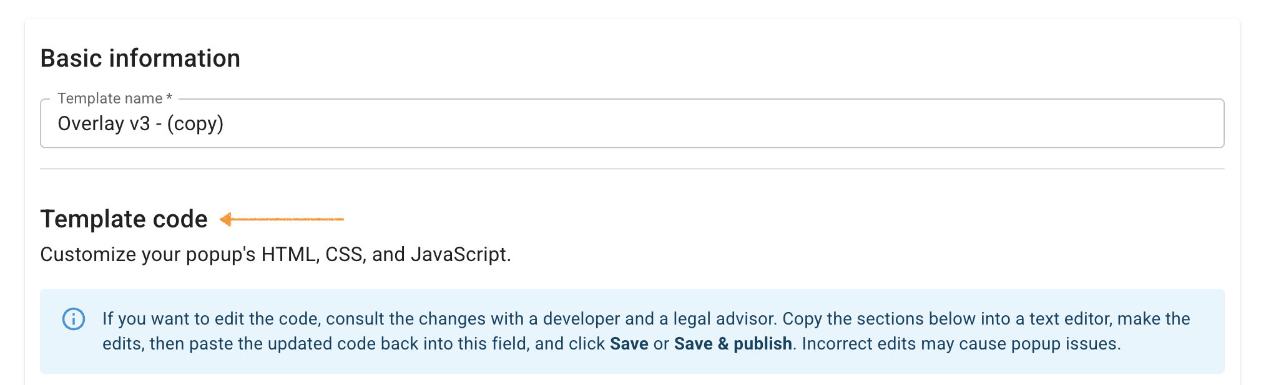Click into the Template name input field
1261x385 pixels.
click(x=687, y=124)
